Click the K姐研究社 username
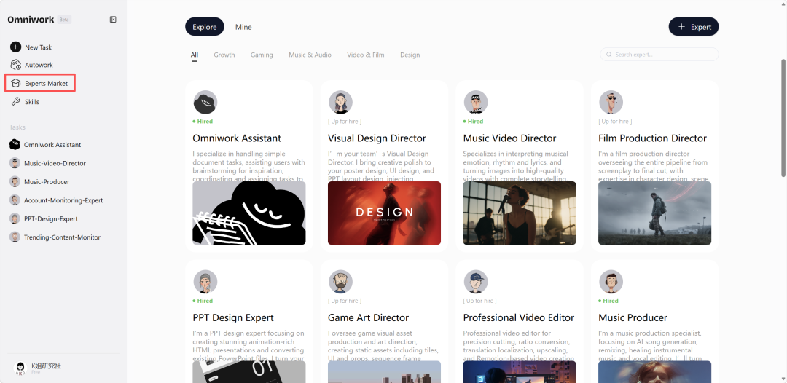 click(x=46, y=366)
